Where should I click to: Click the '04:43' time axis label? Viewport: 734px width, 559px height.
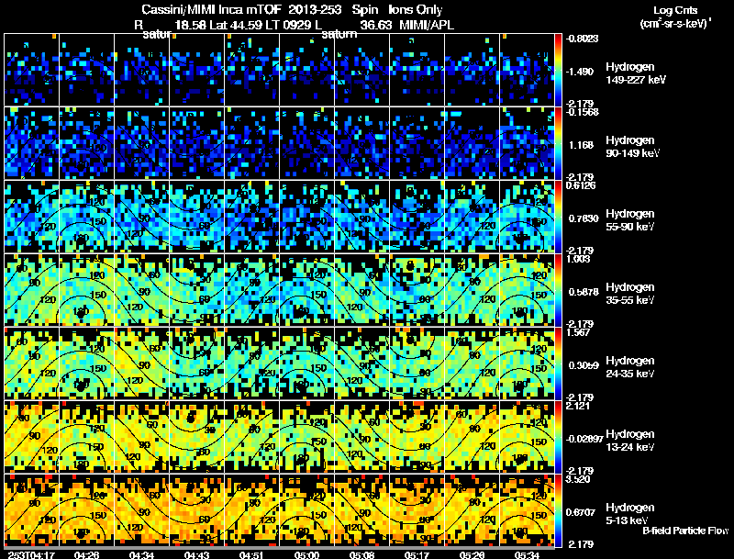pos(196,554)
